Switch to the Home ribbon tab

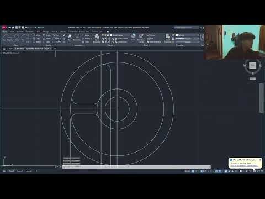tap(5, 32)
